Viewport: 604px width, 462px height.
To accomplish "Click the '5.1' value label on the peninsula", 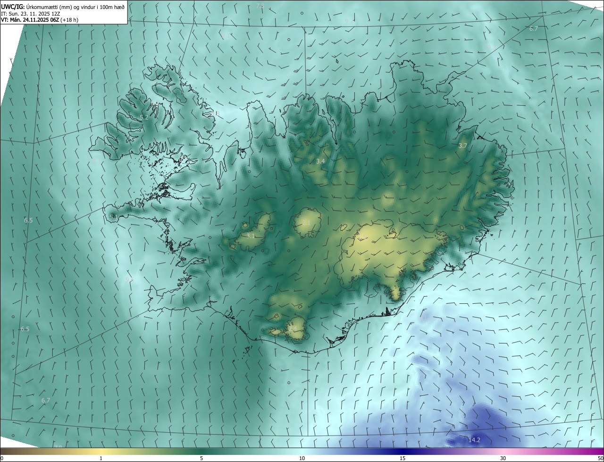I will 113,216.
